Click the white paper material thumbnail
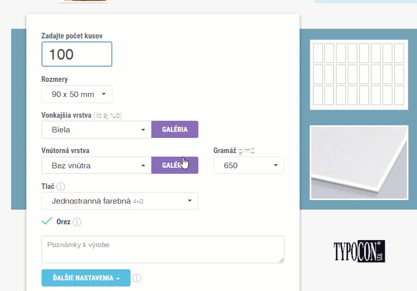This screenshot has height=291, width=417. pyautogui.click(x=359, y=163)
